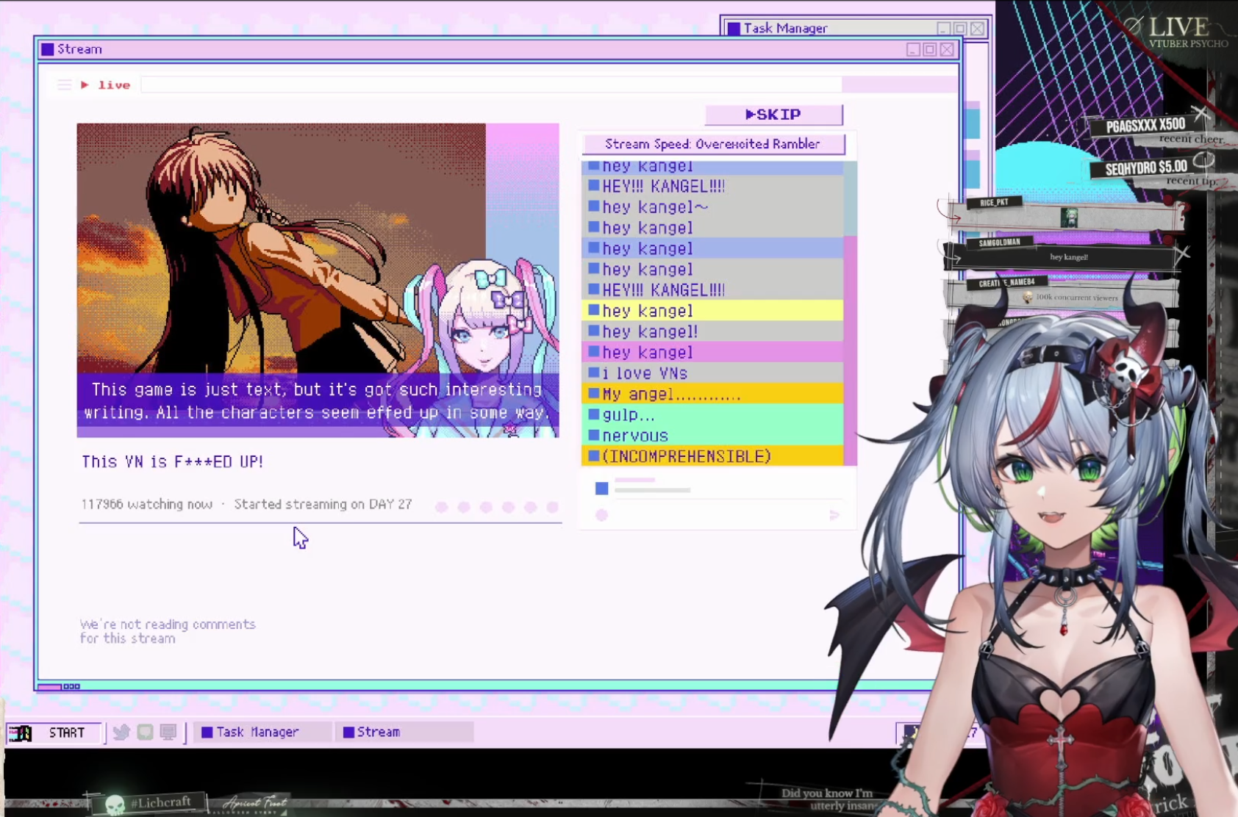1238x817 pixels.
Task: Maximize the Task Manager window
Action: [960, 29]
